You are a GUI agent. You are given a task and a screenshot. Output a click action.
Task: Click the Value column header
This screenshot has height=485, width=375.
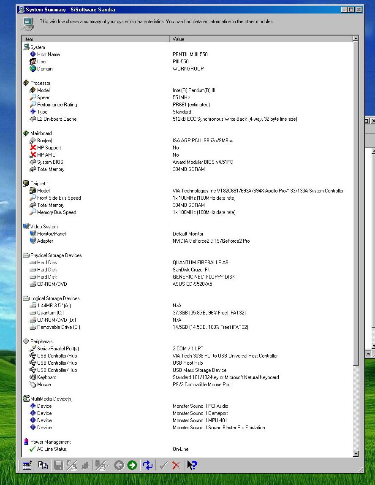coord(261,39)
